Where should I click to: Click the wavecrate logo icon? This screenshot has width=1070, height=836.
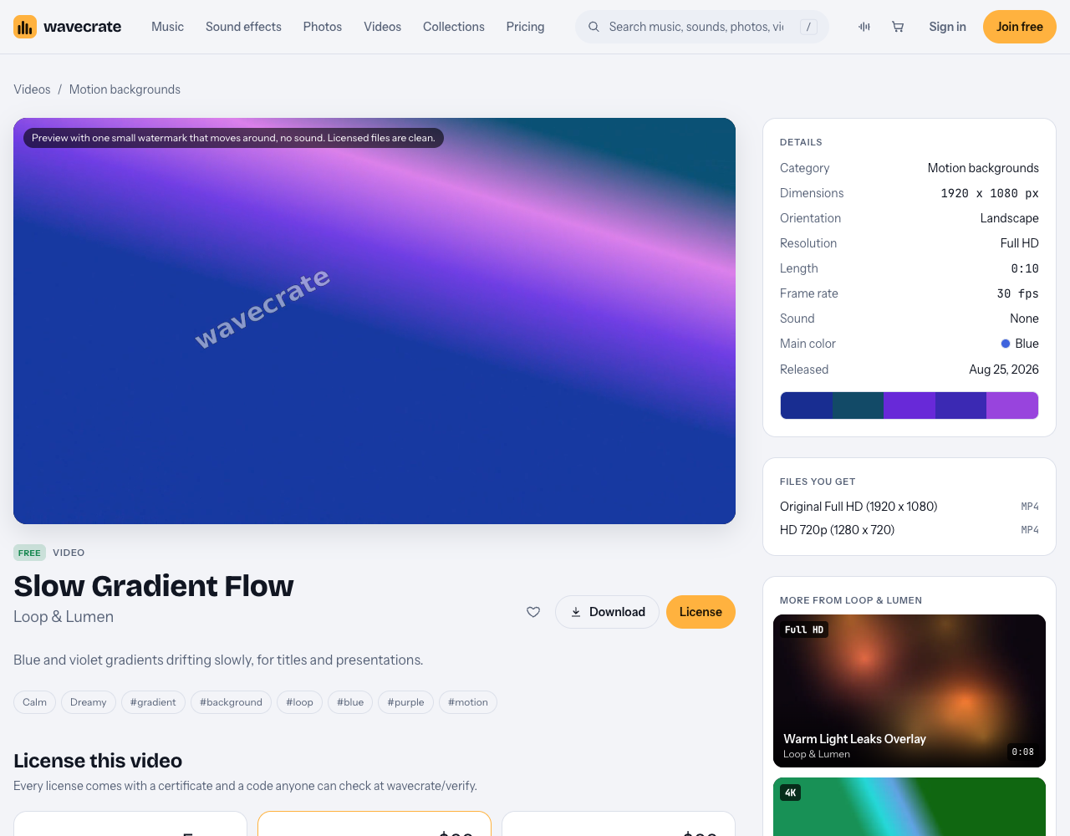pos(25,27)
